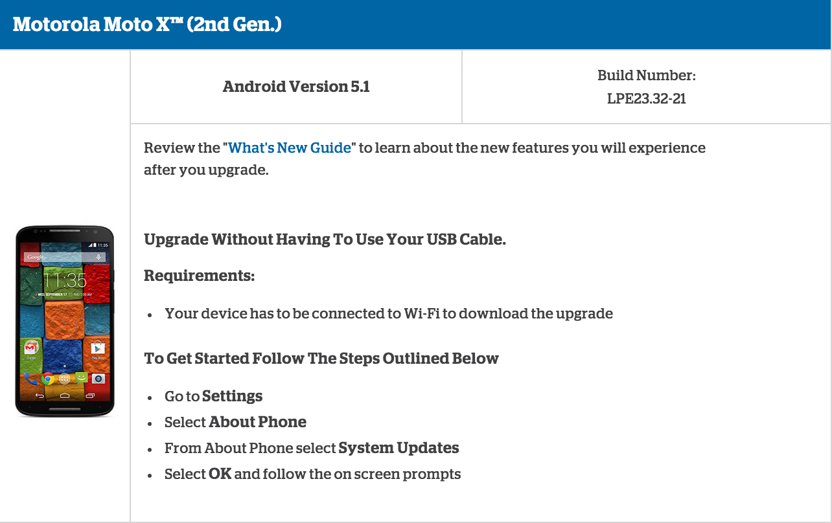Click the build number LPE23.32-21
This screenshot has height=523, width=832.
point(647,98)
